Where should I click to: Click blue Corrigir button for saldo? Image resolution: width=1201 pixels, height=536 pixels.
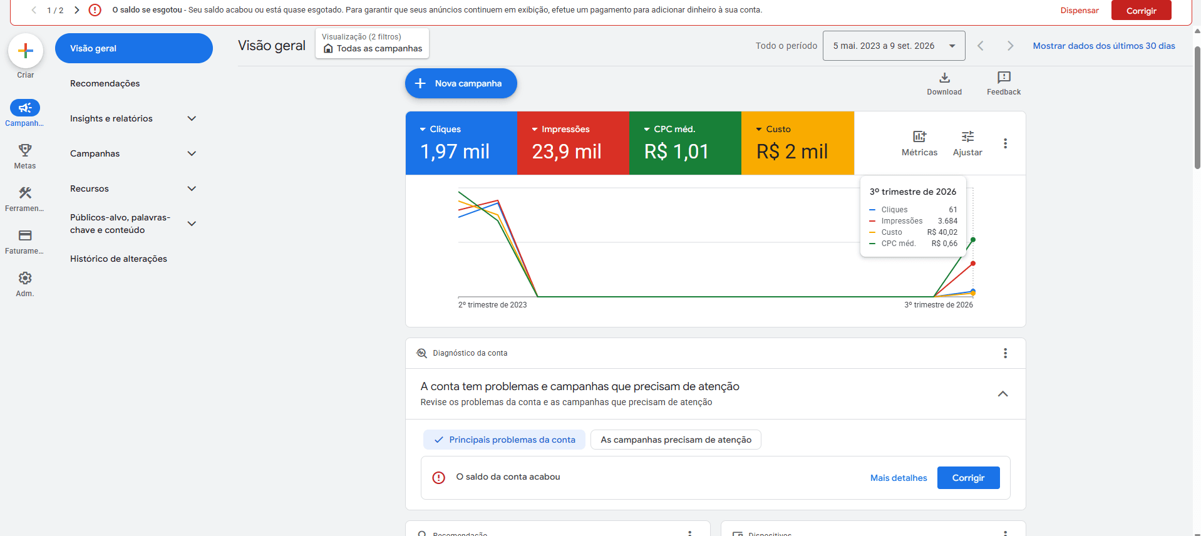[x=968, y=478]
